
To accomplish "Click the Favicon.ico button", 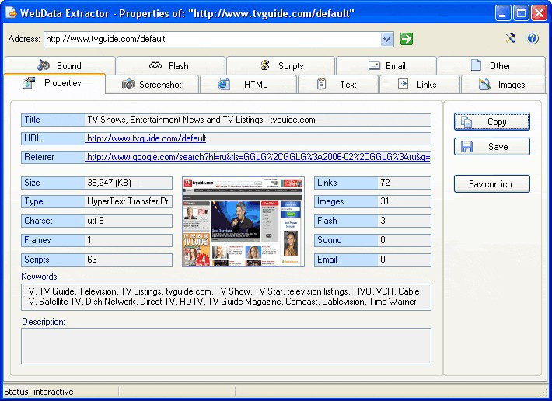I will coord(492,183).
